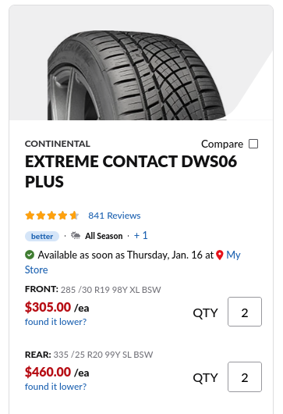Click the front tire QTY input field

click(x=245, y=312)
